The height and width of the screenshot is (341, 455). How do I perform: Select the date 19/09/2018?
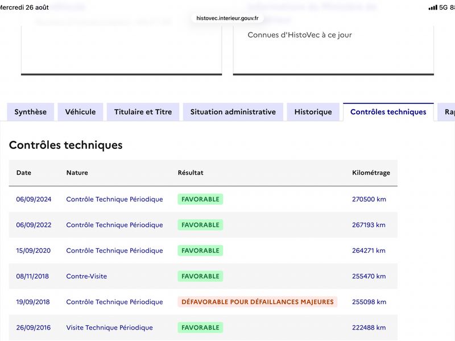pos(33,302)
